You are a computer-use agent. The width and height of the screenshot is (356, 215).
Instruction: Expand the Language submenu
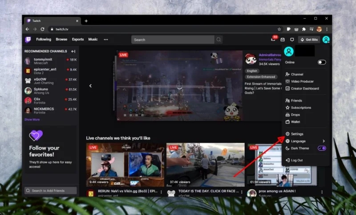tap(305, 141)
